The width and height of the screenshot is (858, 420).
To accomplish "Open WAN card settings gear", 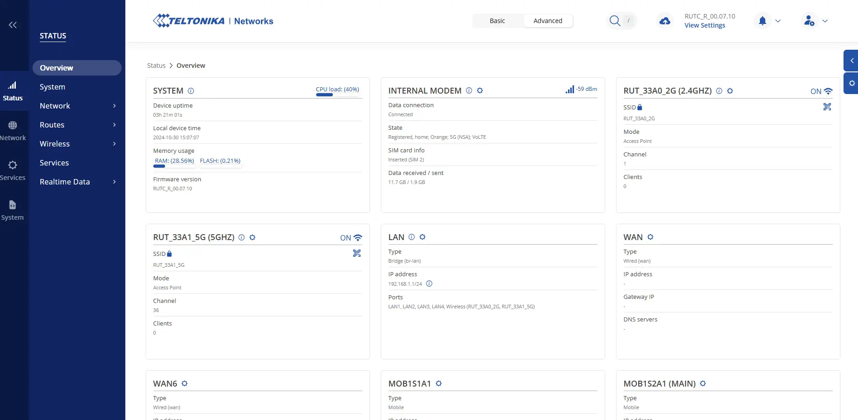I will pos(650,237).
